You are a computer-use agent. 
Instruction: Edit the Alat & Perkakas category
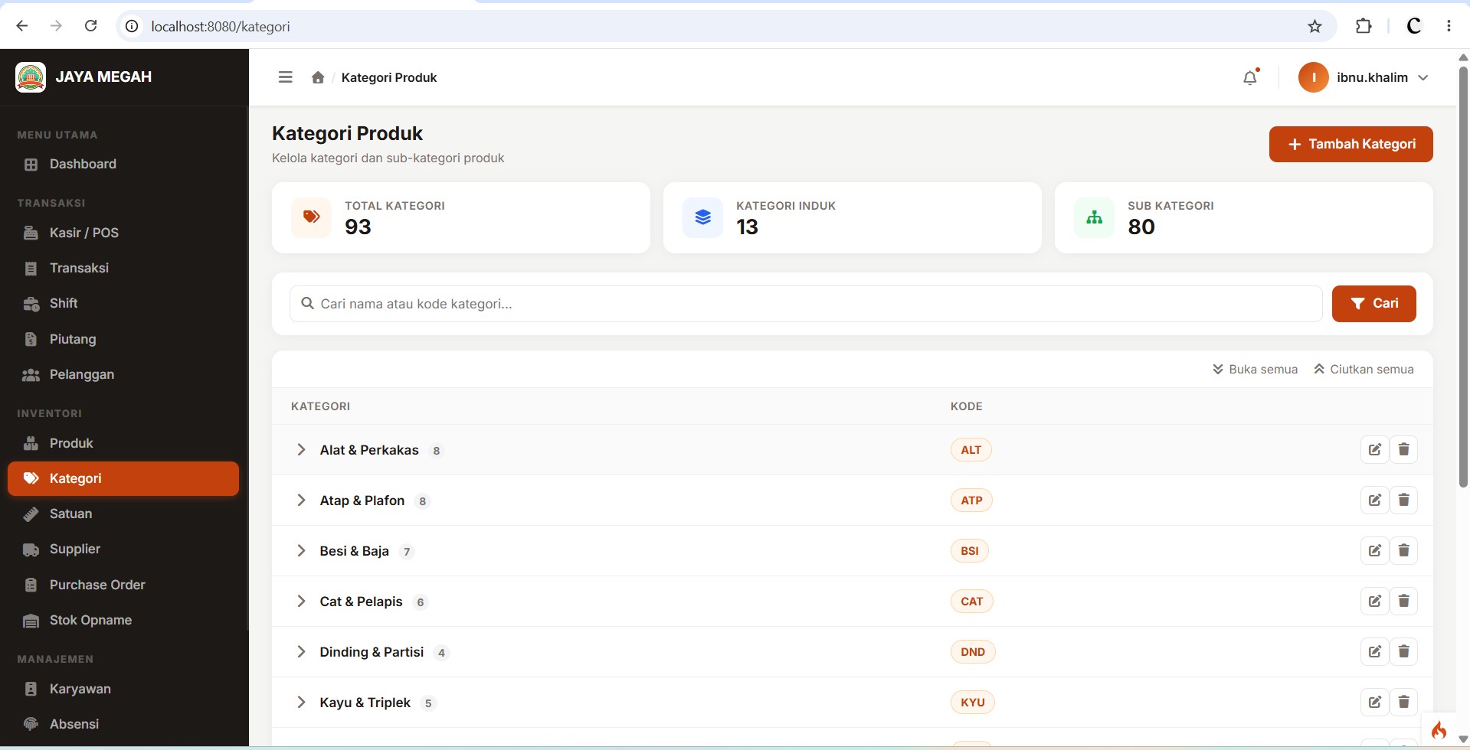coord(1374,449)
